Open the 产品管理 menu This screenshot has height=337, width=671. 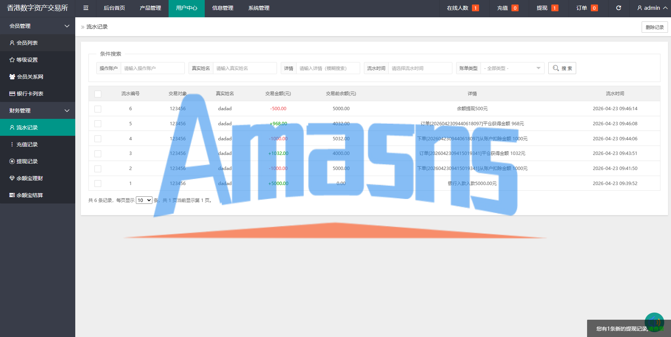point(151,8)
